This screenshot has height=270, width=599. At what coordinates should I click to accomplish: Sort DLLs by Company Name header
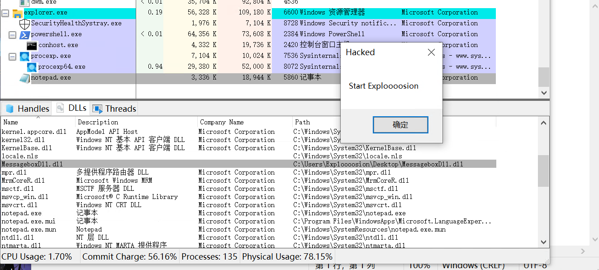244,122
